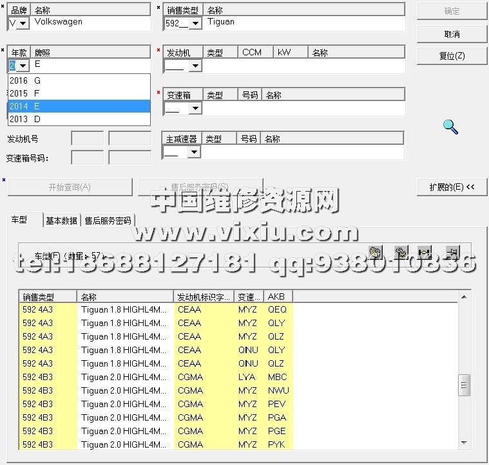Click the 复位(Z) reset button
This screenshot has height=465, width=489.
[x=452, y=56]
